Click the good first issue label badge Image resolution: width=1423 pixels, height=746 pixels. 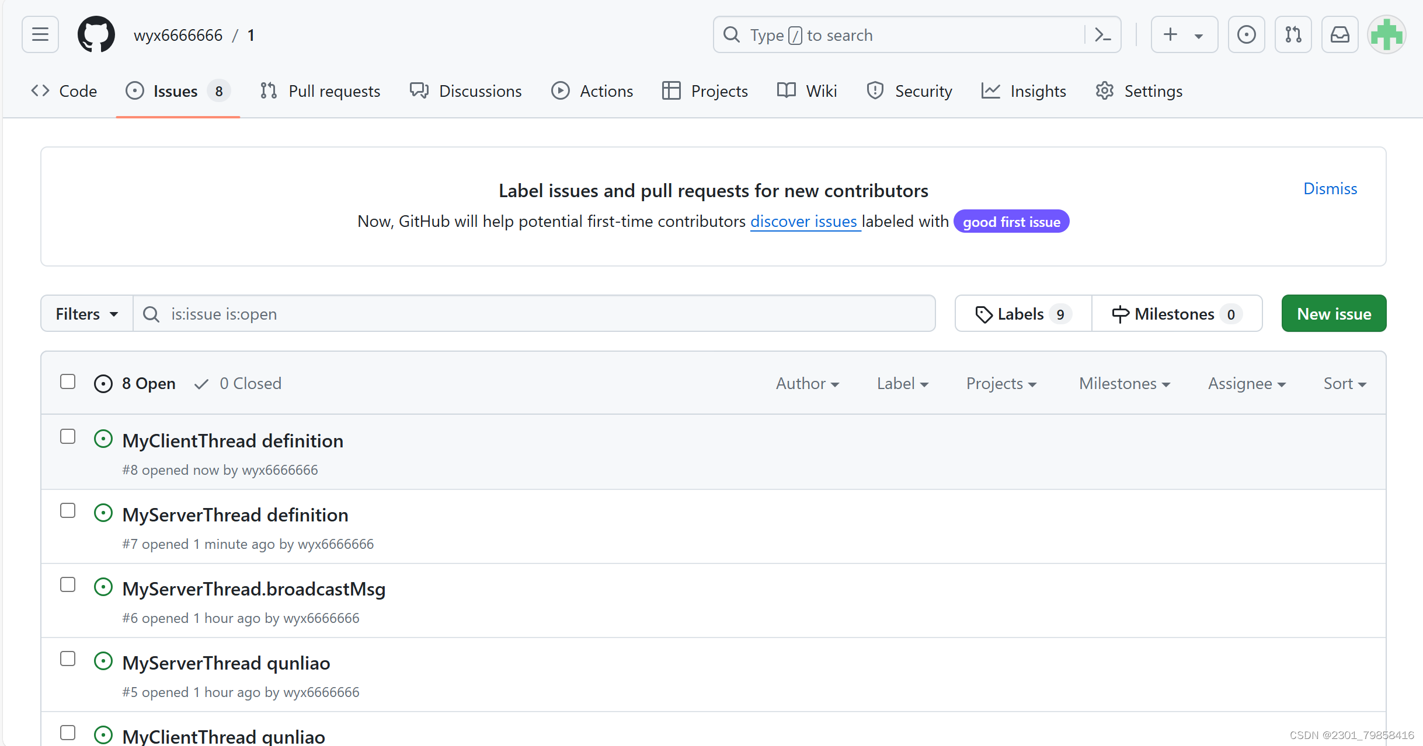point(1011,222)
